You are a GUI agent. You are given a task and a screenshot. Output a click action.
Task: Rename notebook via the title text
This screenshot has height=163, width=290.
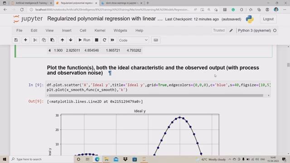point(105,19)
